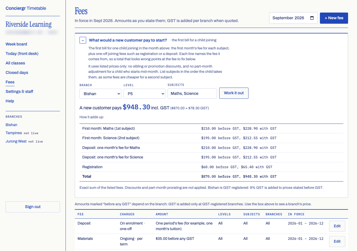Click the Conciergr Timetable logo
This screenshot has height=251, width=357.
pos(26,8)
